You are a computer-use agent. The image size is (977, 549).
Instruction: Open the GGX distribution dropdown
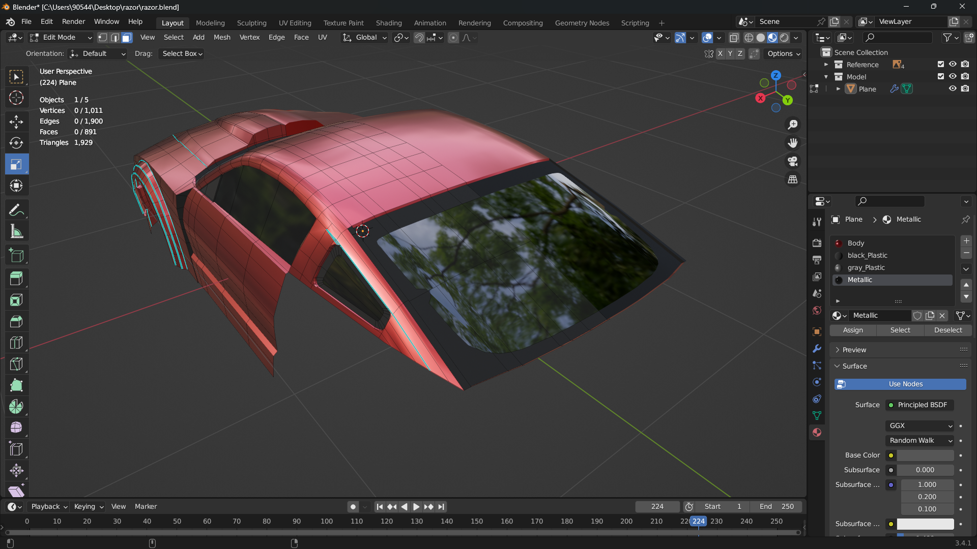(x=920, y=426)
